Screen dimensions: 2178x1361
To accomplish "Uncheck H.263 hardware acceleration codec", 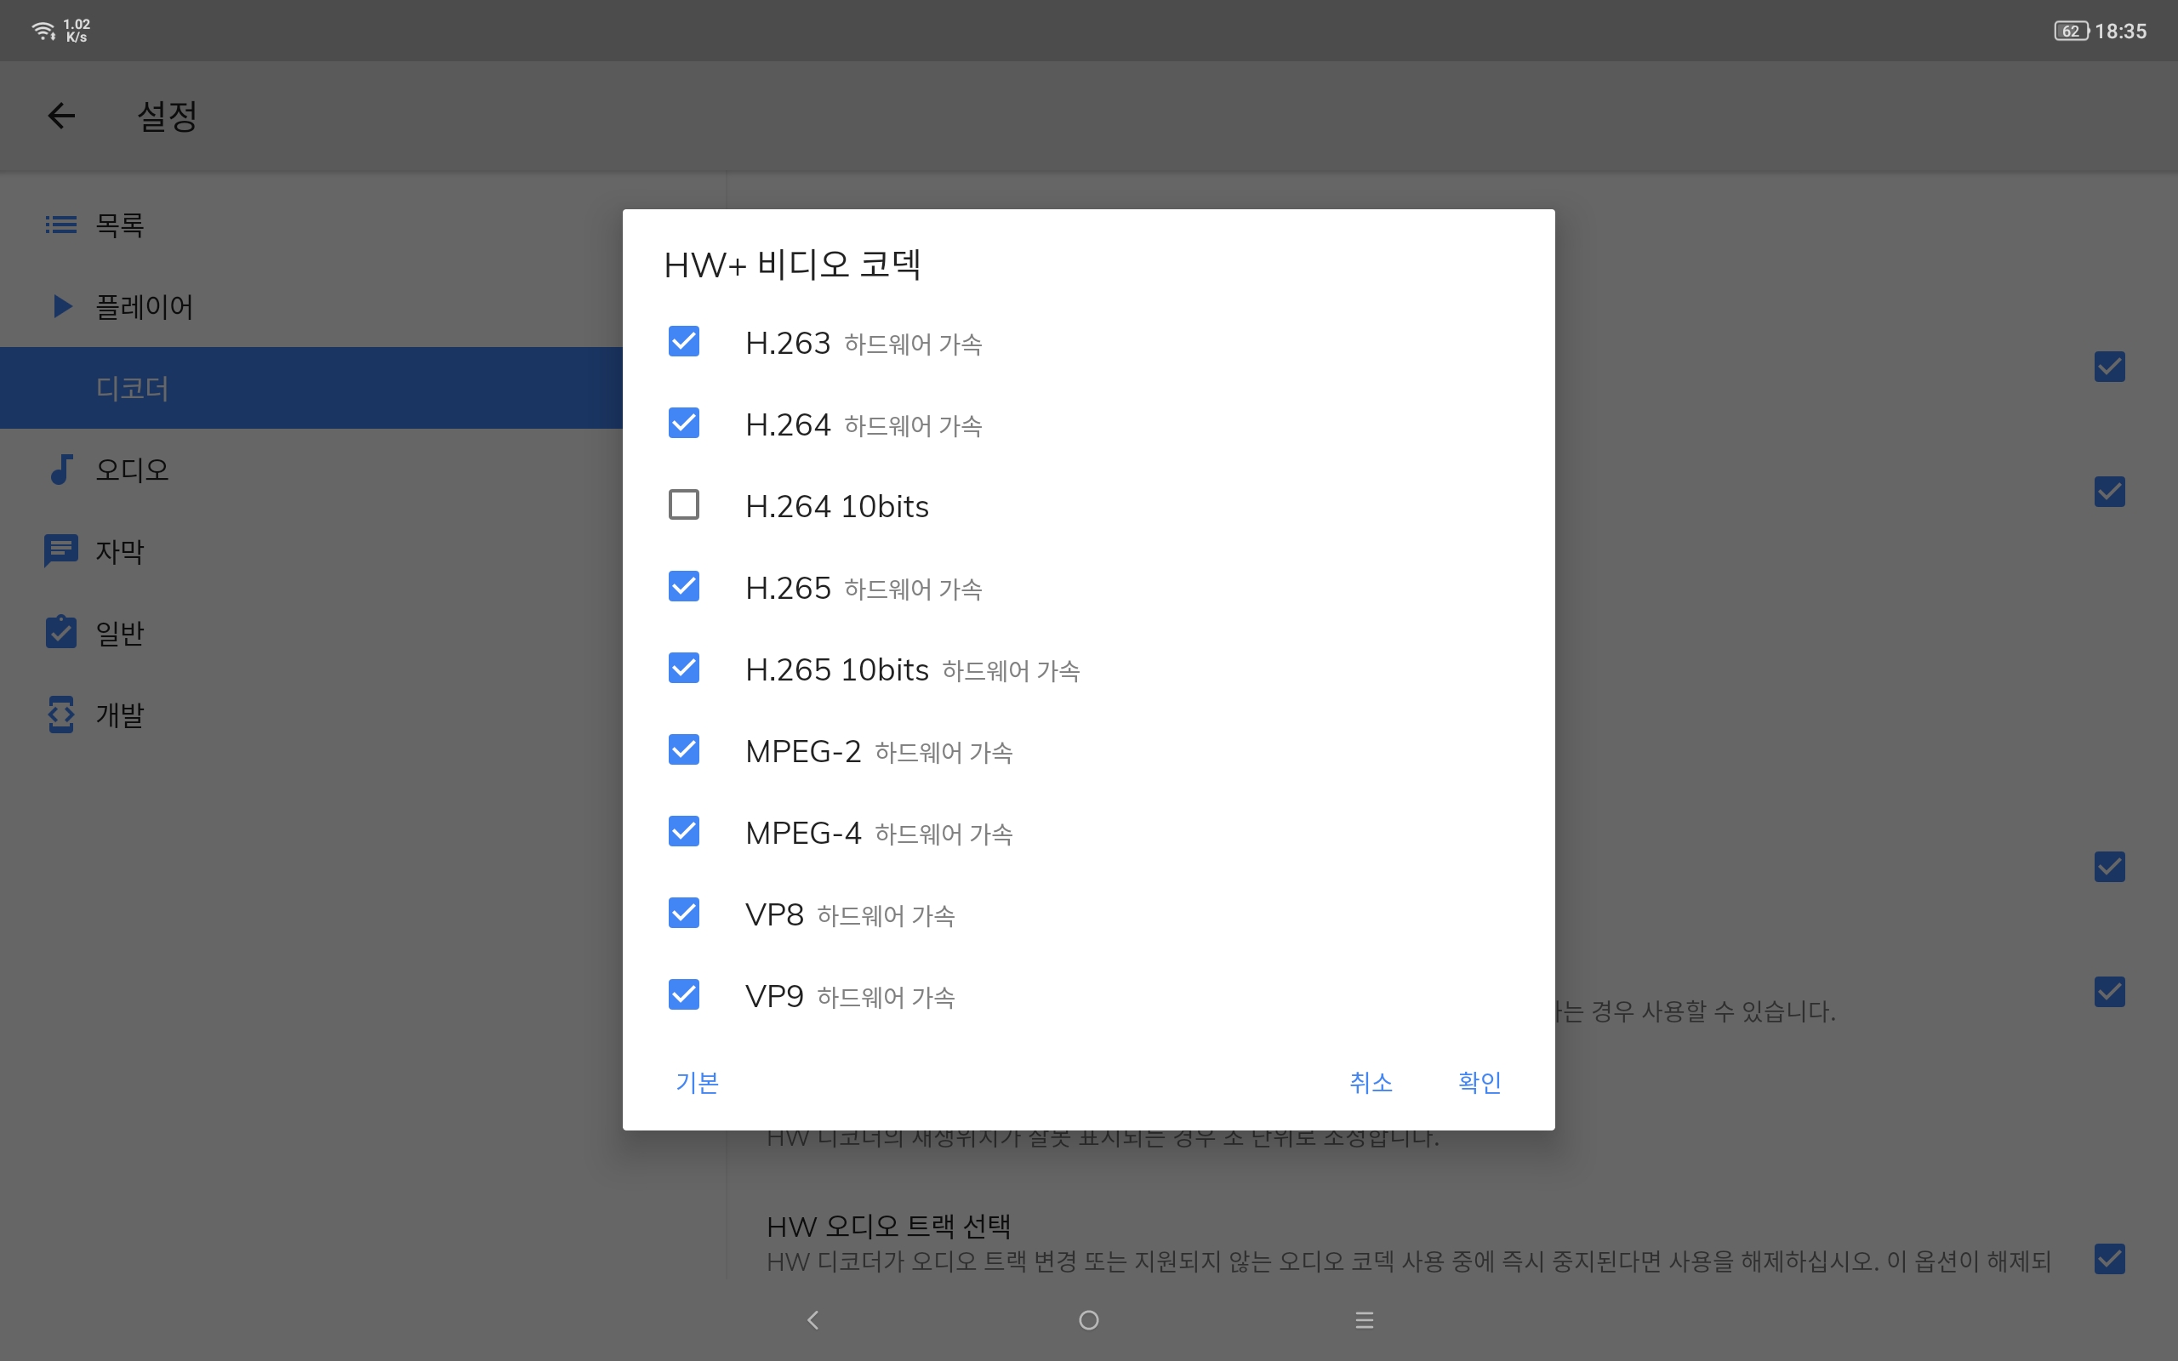I will coord(684,342).
